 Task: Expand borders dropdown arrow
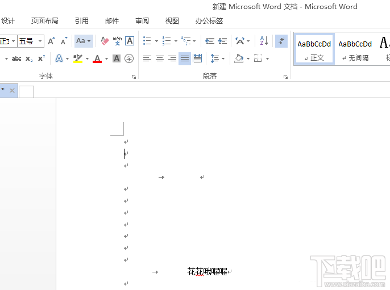(267, 59)
